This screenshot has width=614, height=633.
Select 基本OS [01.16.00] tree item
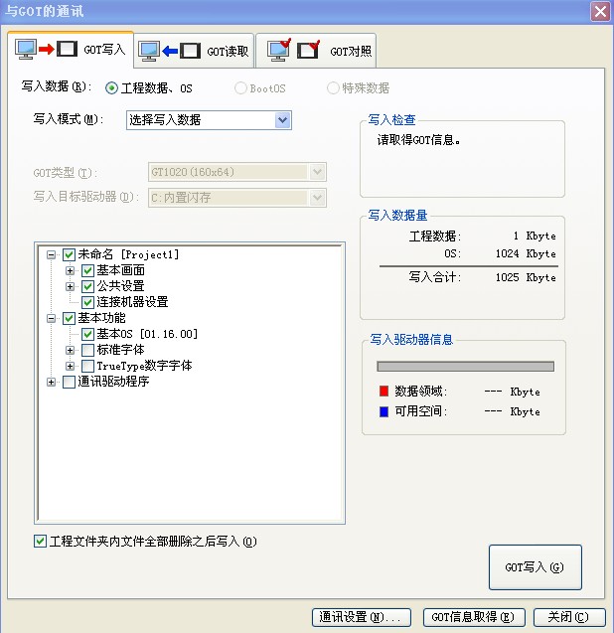tap(147, 334)
